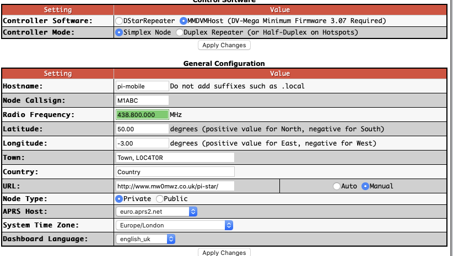Click the Latitude input field
453x256 pixels.
(x=142, y=129)
